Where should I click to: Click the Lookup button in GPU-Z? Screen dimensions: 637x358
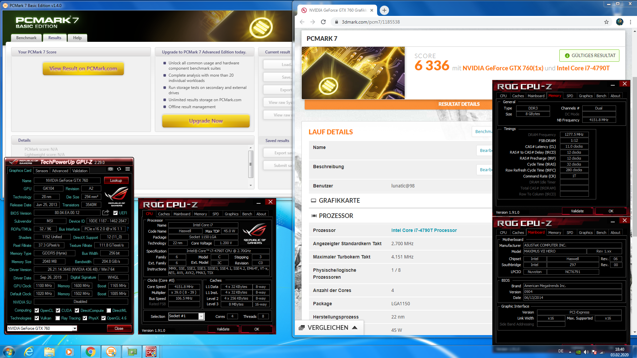(116, 180)
